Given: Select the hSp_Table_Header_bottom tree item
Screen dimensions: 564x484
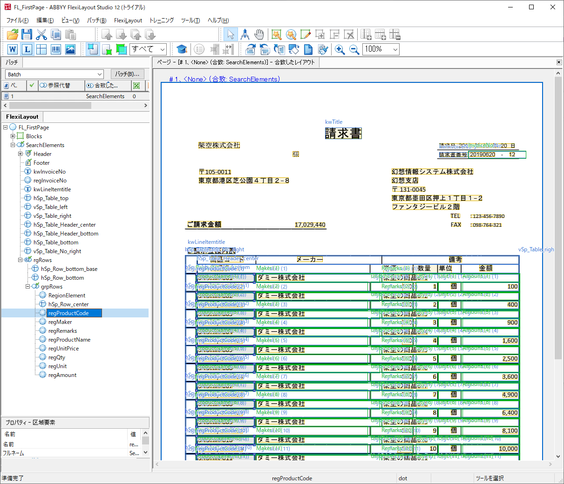Looking at the screenshot, I should pyautogui.click(x=66, y=233).
